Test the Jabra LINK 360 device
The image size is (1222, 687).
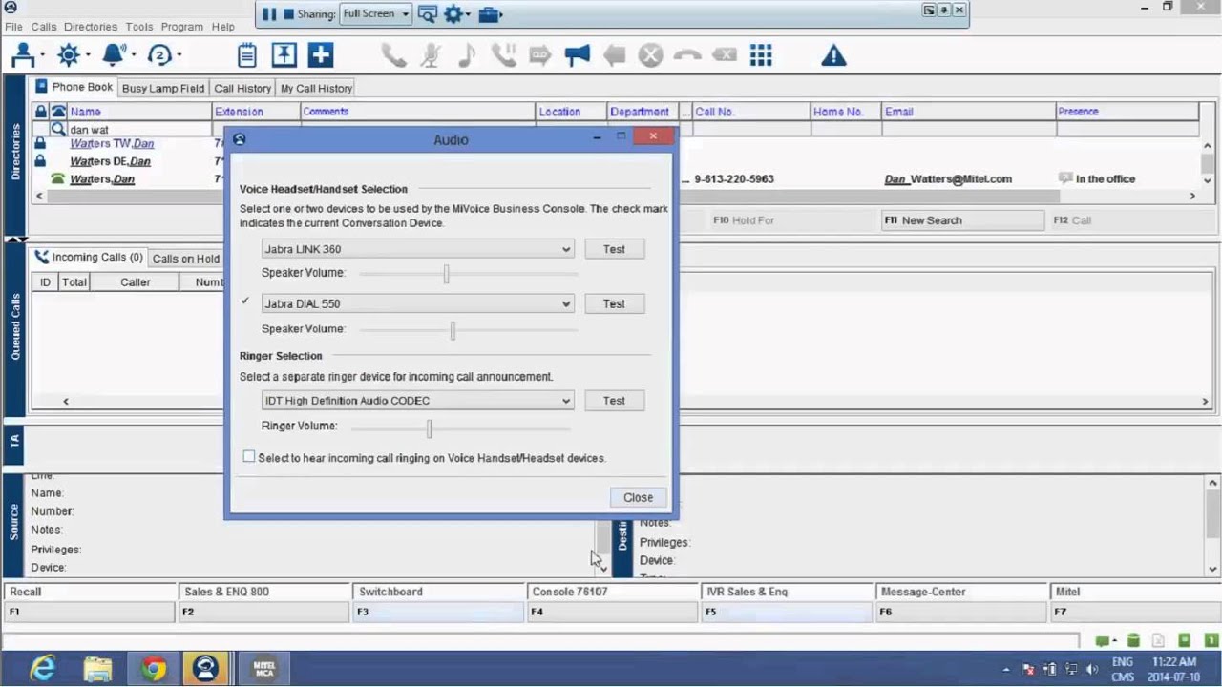[614, 249]
